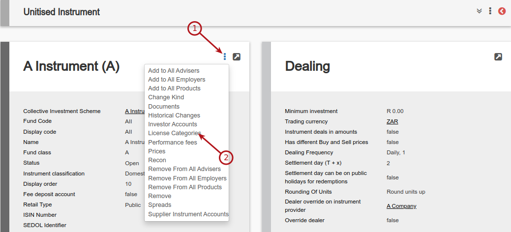Open the header vertical dots menu
Image resolution: width=511 pixels, height=232 pixels.
pyautogui.click(x=490, y=11)
